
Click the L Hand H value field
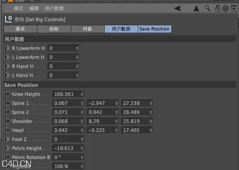click(63, 75)
